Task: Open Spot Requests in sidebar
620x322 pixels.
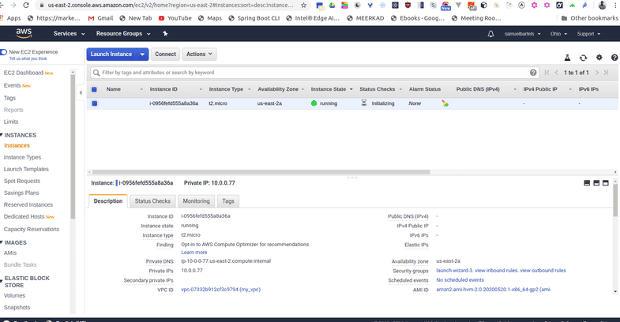Action: [22, 181]
